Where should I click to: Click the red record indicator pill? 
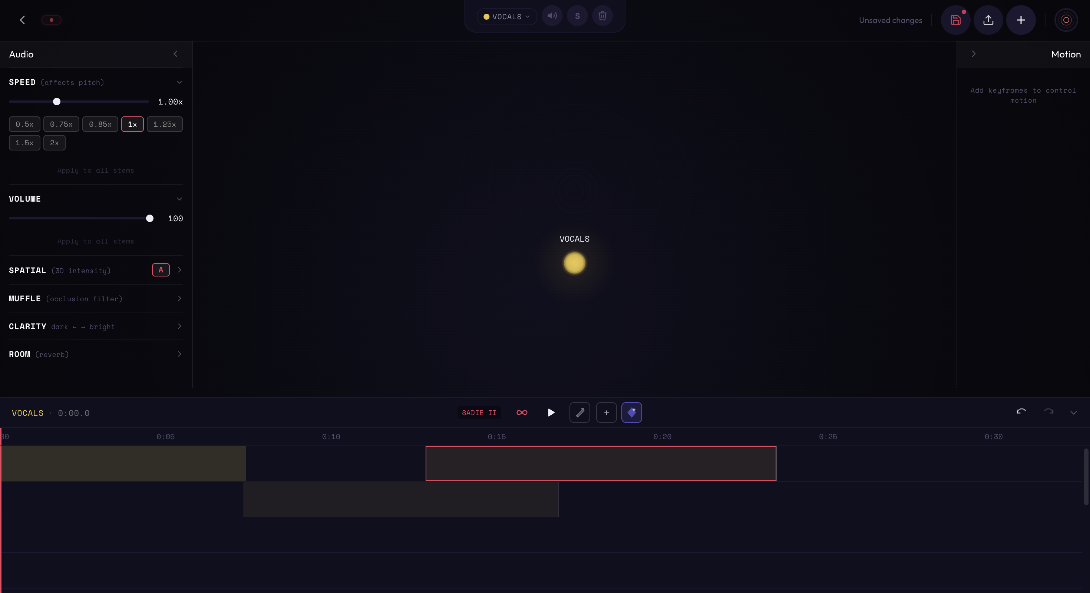point(52,20)
